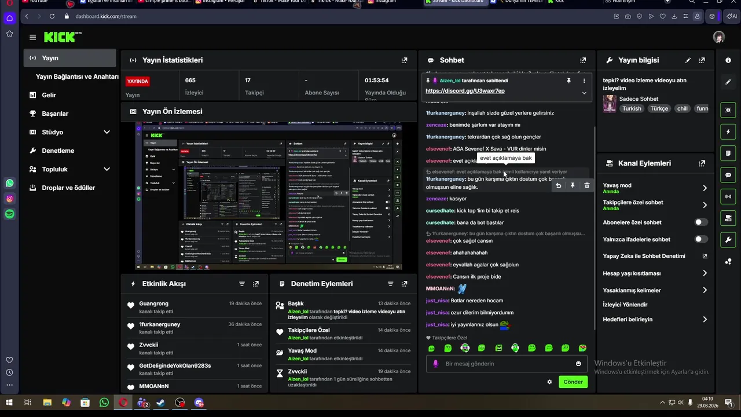
Task: Toggle Yalnızca ifadelerle sohbet switch
Action: [700, 239]
